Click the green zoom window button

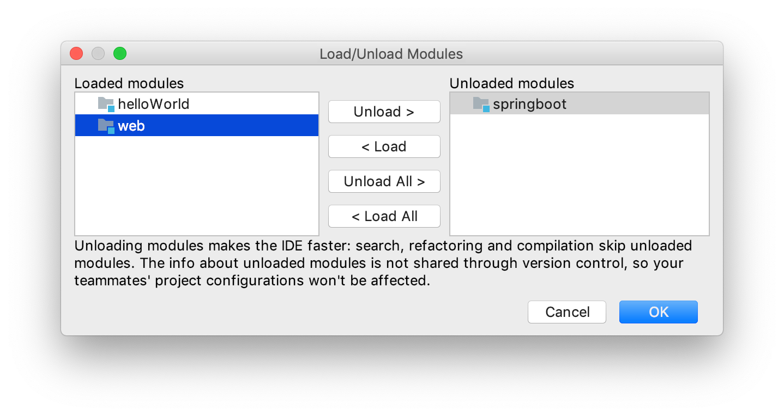[120, 53]
